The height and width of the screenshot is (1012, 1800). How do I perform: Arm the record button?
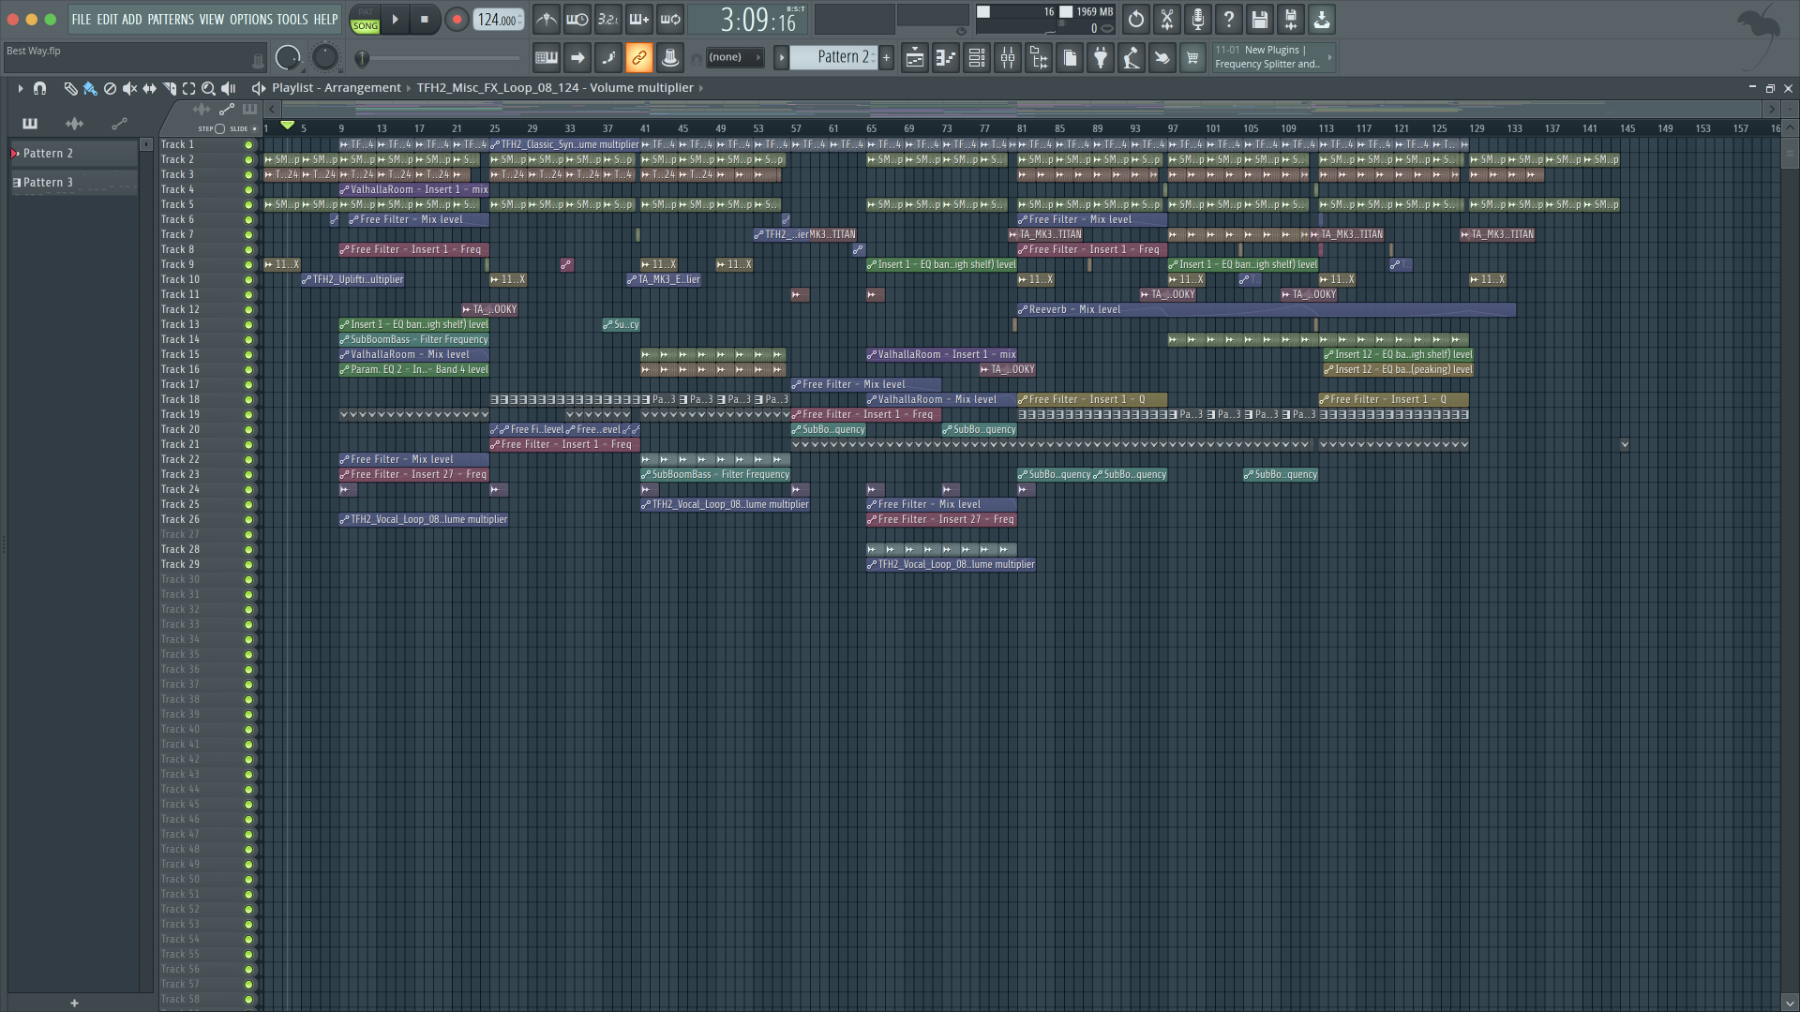point(457,19)
